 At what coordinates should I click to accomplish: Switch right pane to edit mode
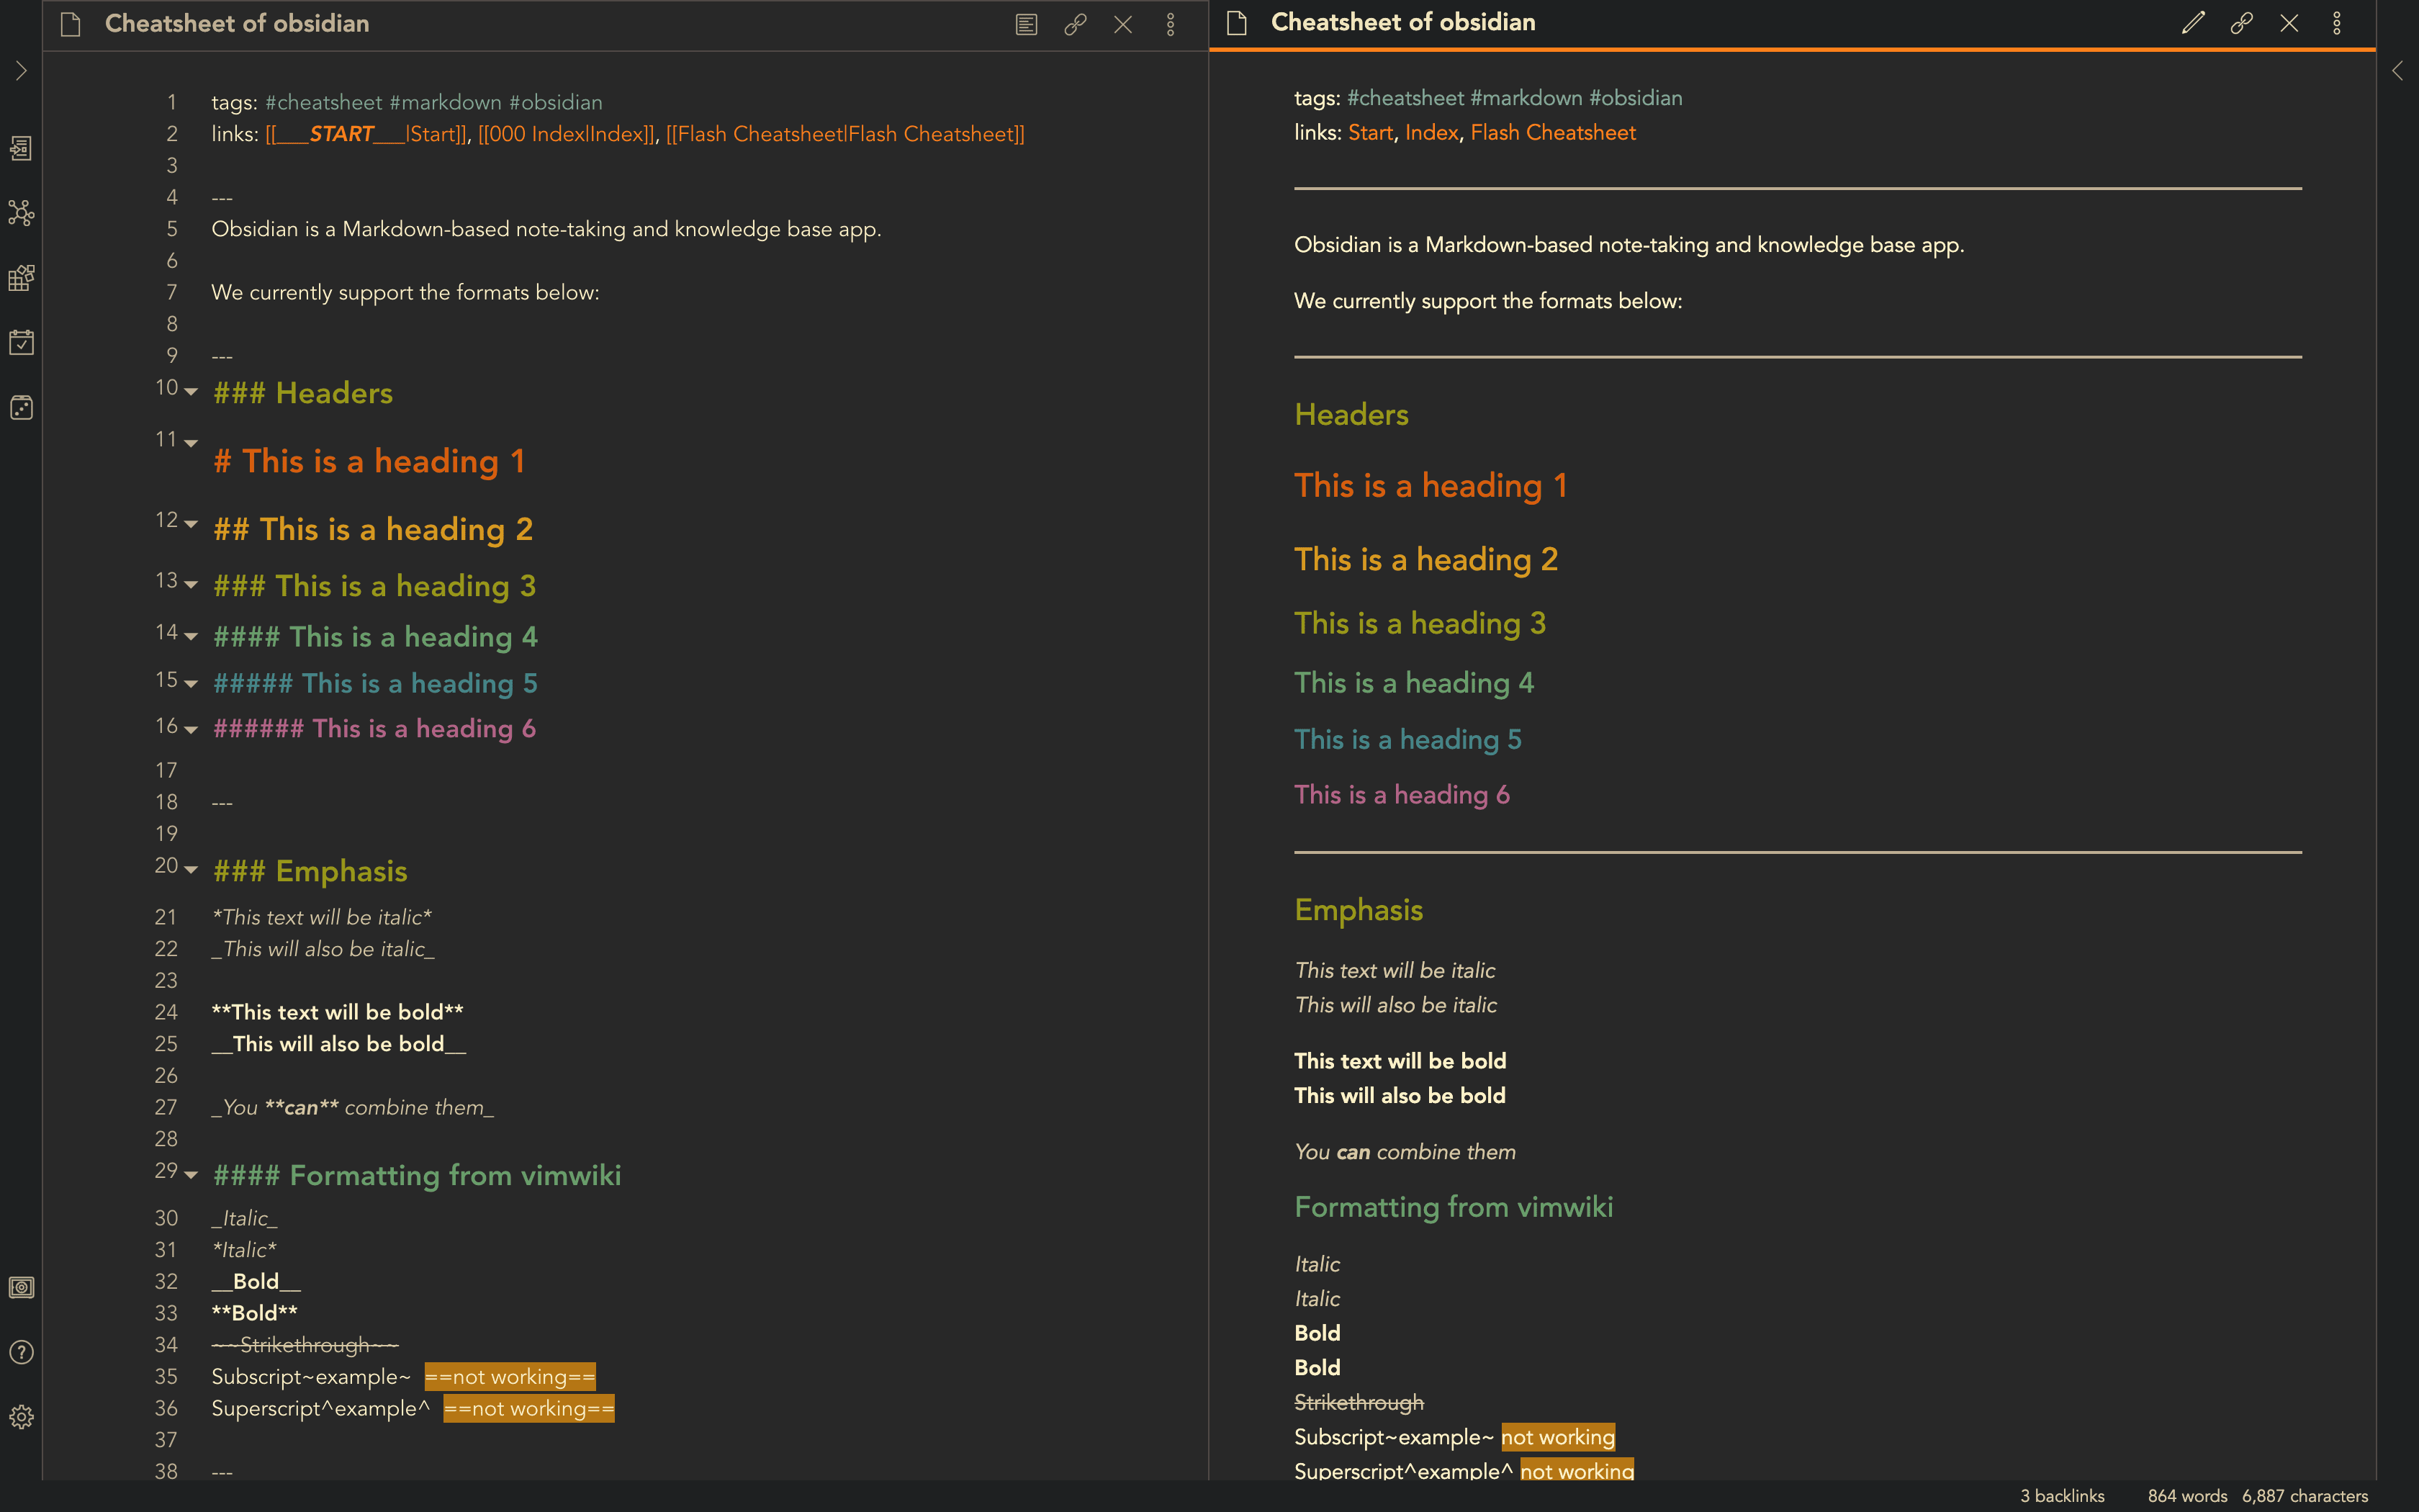coord(2192,23)
